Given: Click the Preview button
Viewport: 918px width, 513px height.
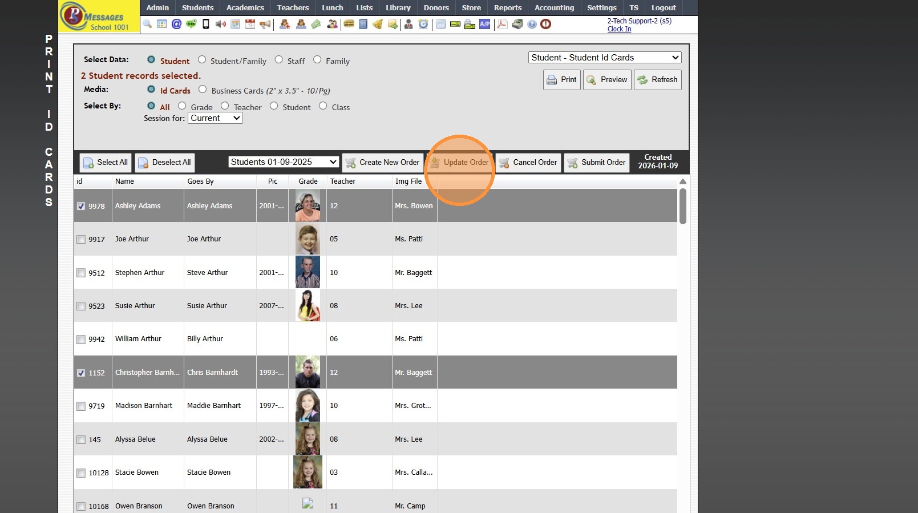Looking at the screenshot, I should (x=606, y=80).
